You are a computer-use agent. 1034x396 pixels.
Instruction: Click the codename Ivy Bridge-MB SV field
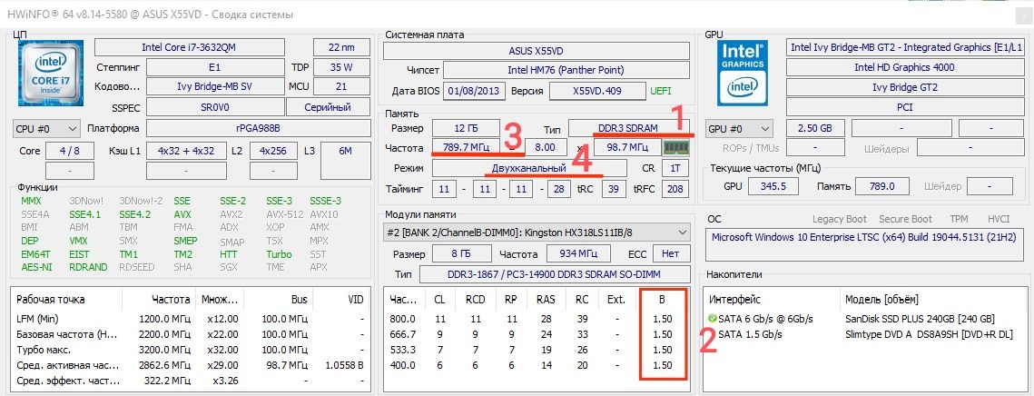tap(215, 86)
